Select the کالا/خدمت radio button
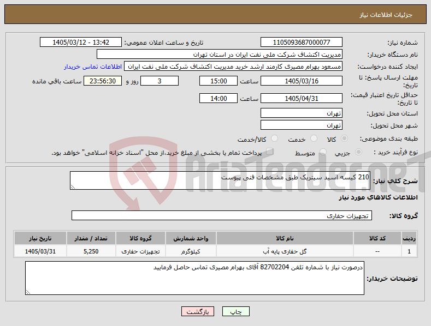Image resolution: width=431 pixels, height=326 pixels. click(x=274, y=138)
